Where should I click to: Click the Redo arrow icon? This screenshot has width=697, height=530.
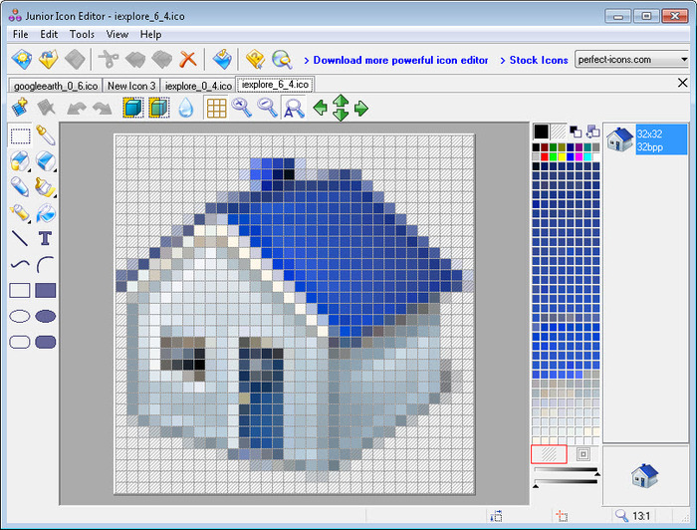click(x=103, y=108)
